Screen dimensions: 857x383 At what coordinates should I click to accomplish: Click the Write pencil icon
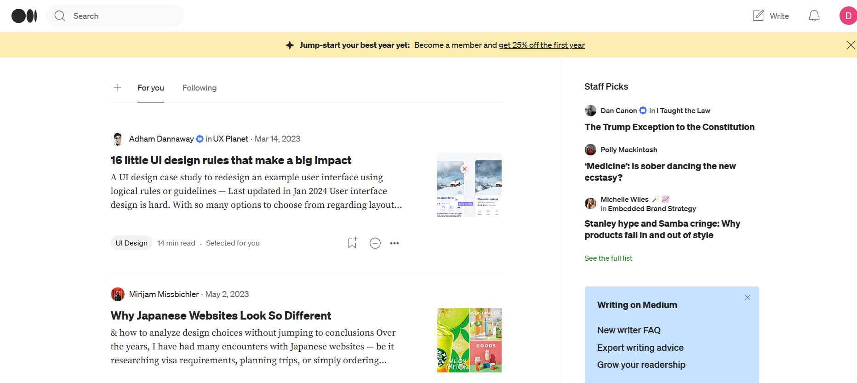pos(758,16)
